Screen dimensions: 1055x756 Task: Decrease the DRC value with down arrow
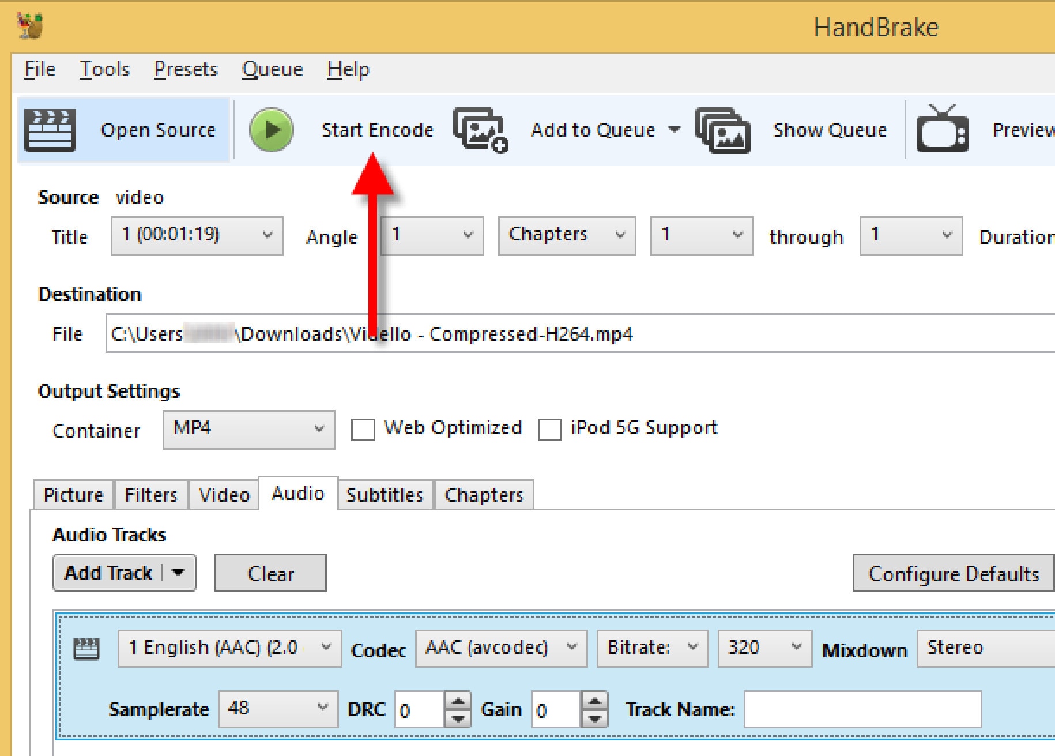[x=458, y=719]
